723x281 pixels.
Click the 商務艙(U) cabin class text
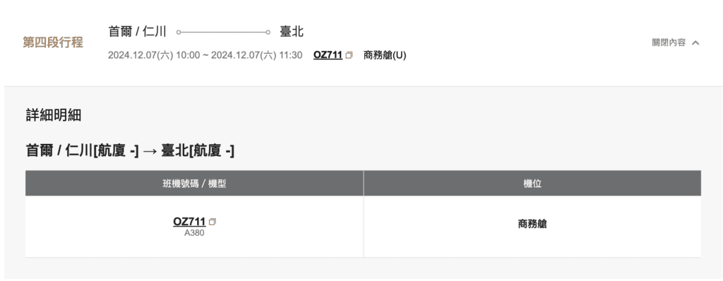[385, 55]
